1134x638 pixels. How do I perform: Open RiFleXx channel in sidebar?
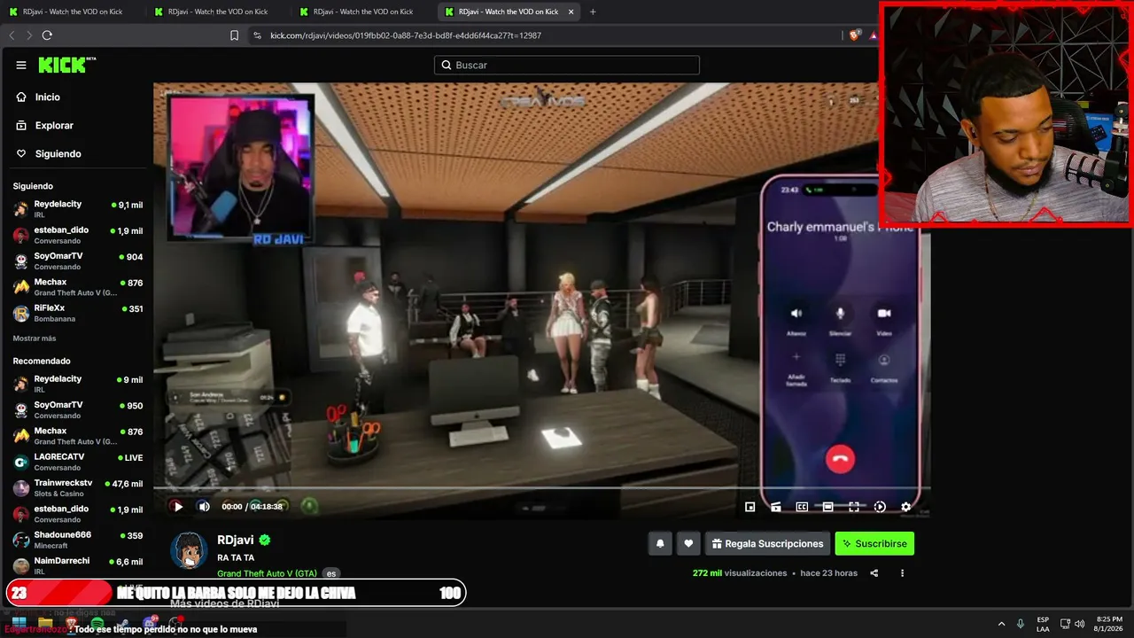[78, 313]
